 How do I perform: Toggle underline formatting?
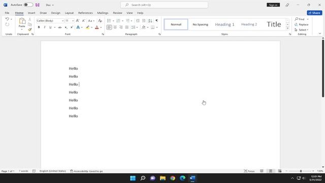50,27
